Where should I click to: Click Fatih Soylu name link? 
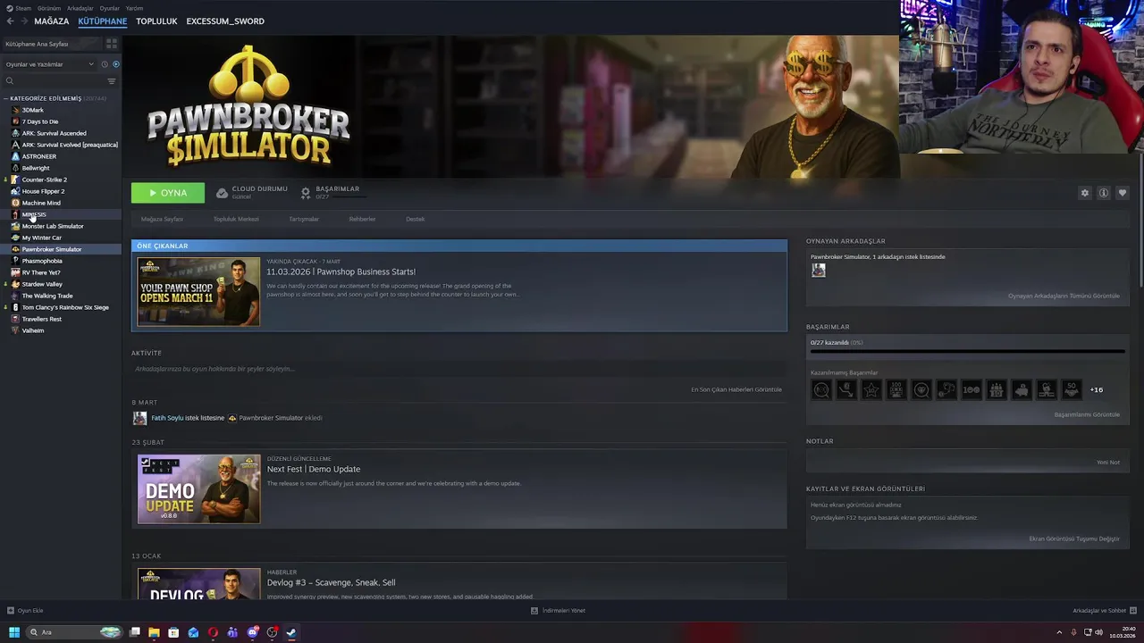167,418
